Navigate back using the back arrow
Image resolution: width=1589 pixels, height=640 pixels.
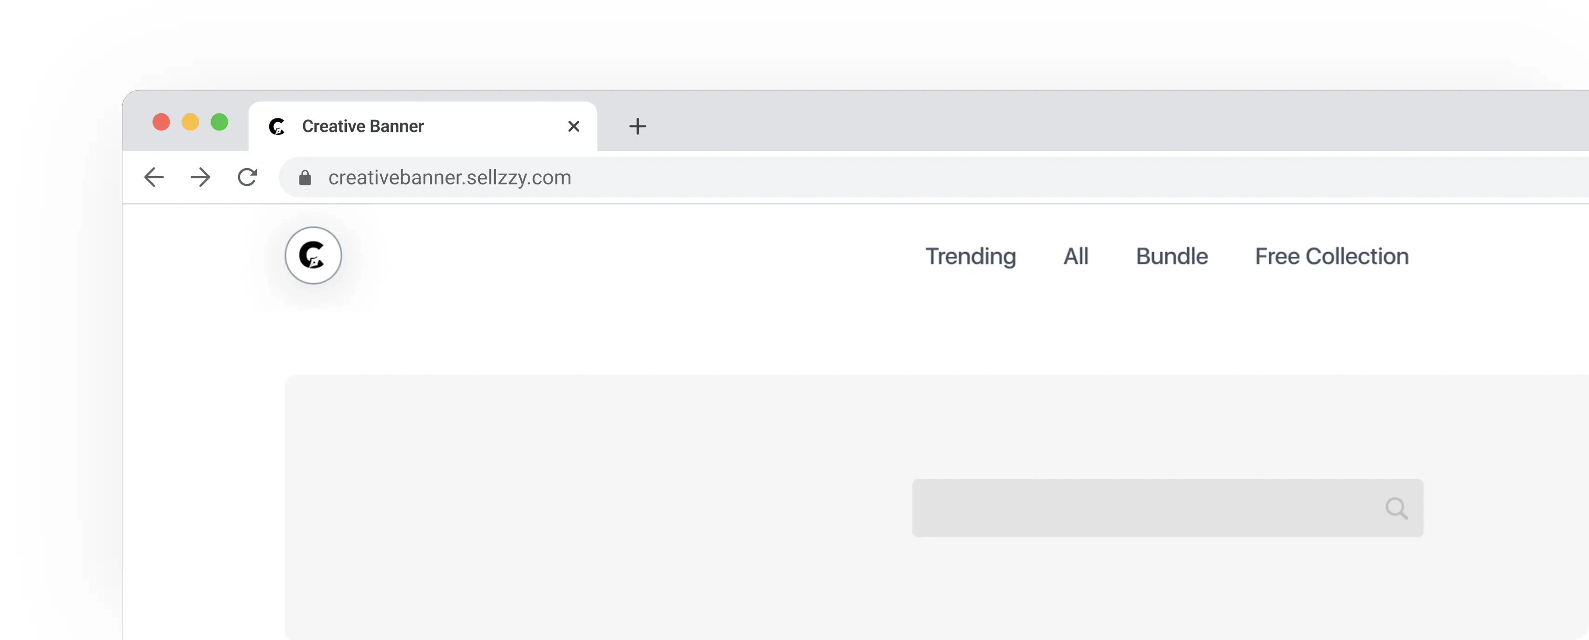(x=153, y=177)
